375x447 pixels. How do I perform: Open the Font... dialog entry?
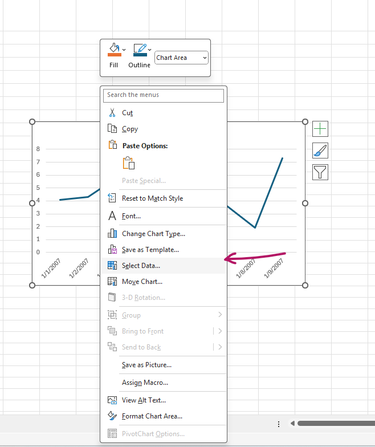164,216
